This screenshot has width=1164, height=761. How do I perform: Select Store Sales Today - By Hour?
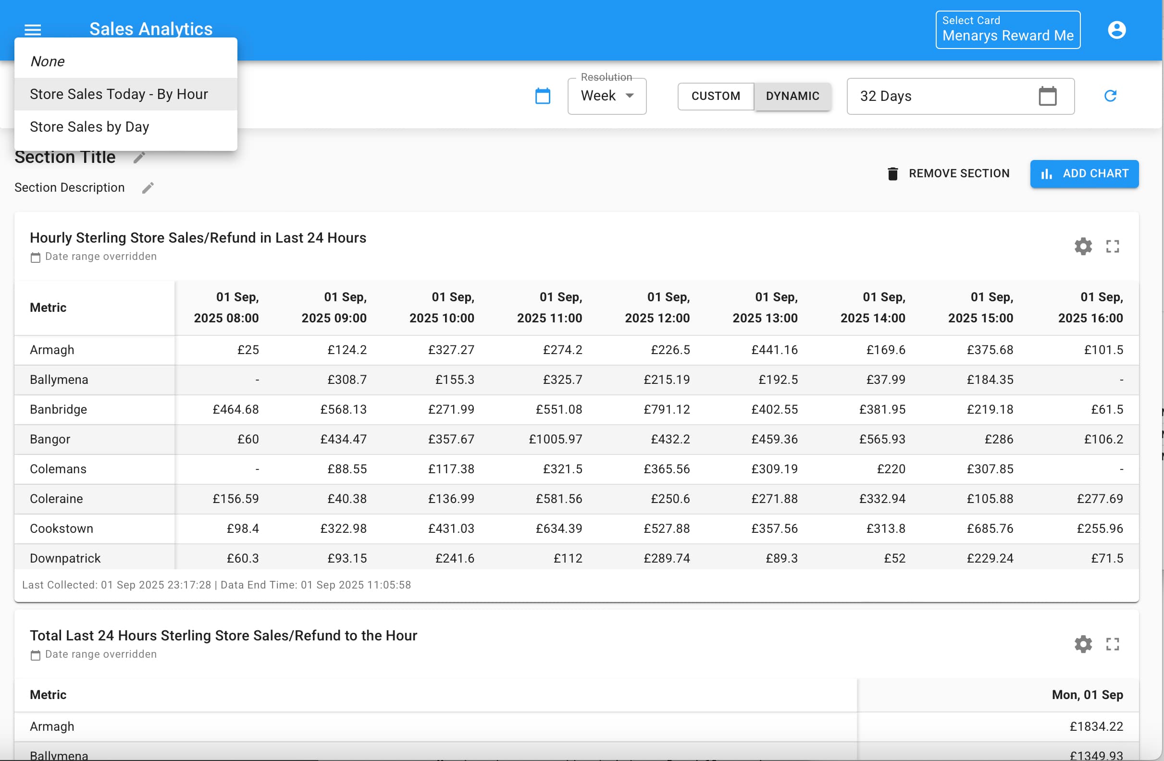(x=118, y=94)
